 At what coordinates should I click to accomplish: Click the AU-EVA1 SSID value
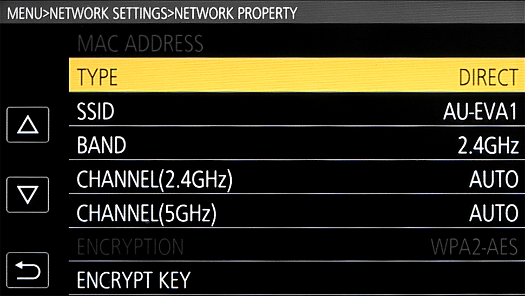coord(480,111)
